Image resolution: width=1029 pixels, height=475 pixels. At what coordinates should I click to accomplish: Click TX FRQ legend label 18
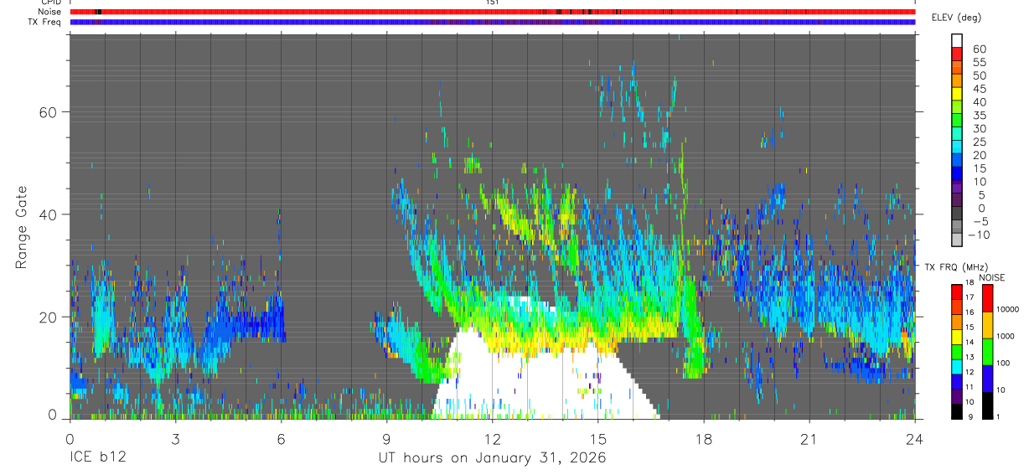(x=970, y=283)
